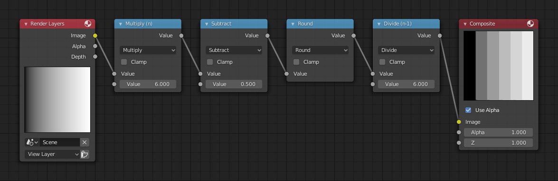This screenshot has height=181, width=558.
Task: Click the Value output socket of Multiply (n)
Action: coord(181,35)
